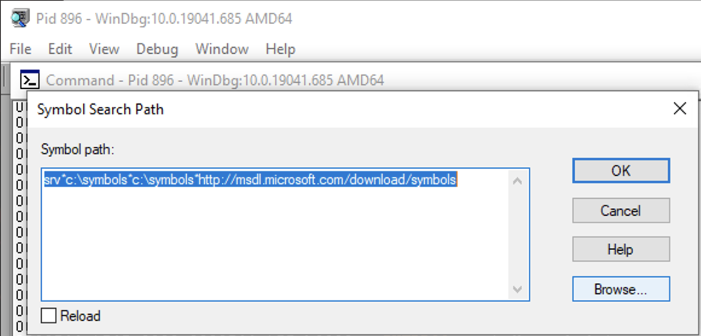Confirm symbol path with OK button

point(621,170)
